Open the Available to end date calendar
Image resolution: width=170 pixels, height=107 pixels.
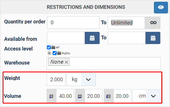pos(153,38)
